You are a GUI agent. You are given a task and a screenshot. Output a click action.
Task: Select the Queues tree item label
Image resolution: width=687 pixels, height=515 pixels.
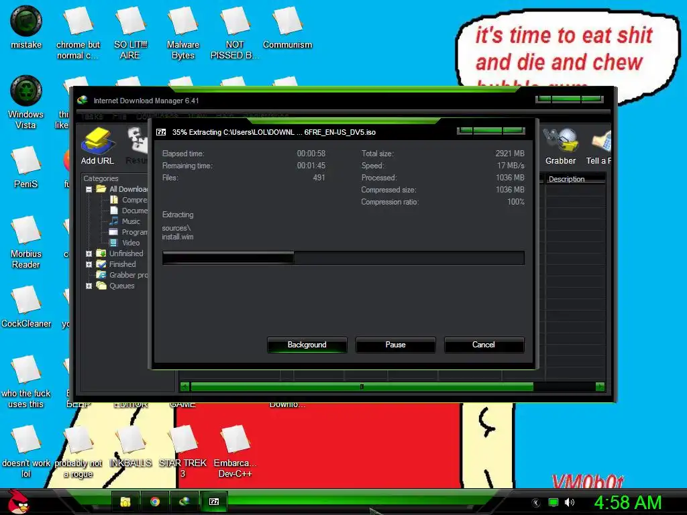(x=122, y=286)
